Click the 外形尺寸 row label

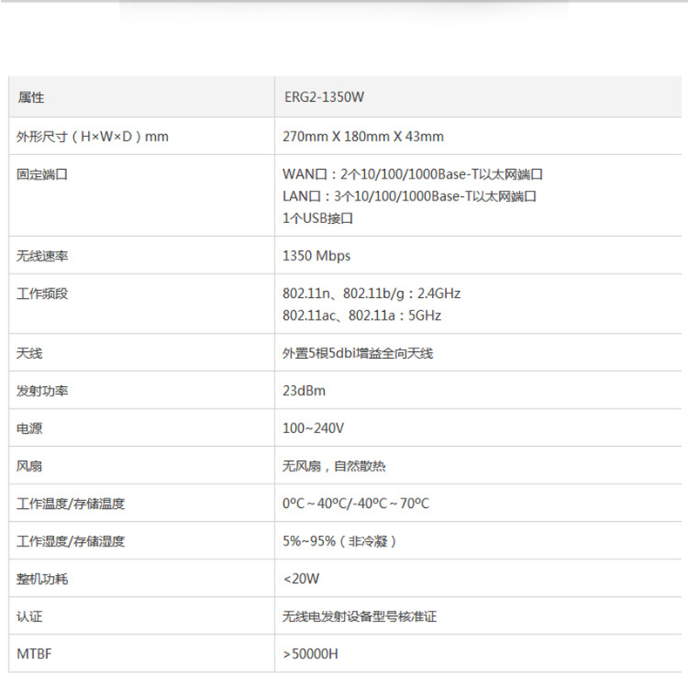pos(92,137)
